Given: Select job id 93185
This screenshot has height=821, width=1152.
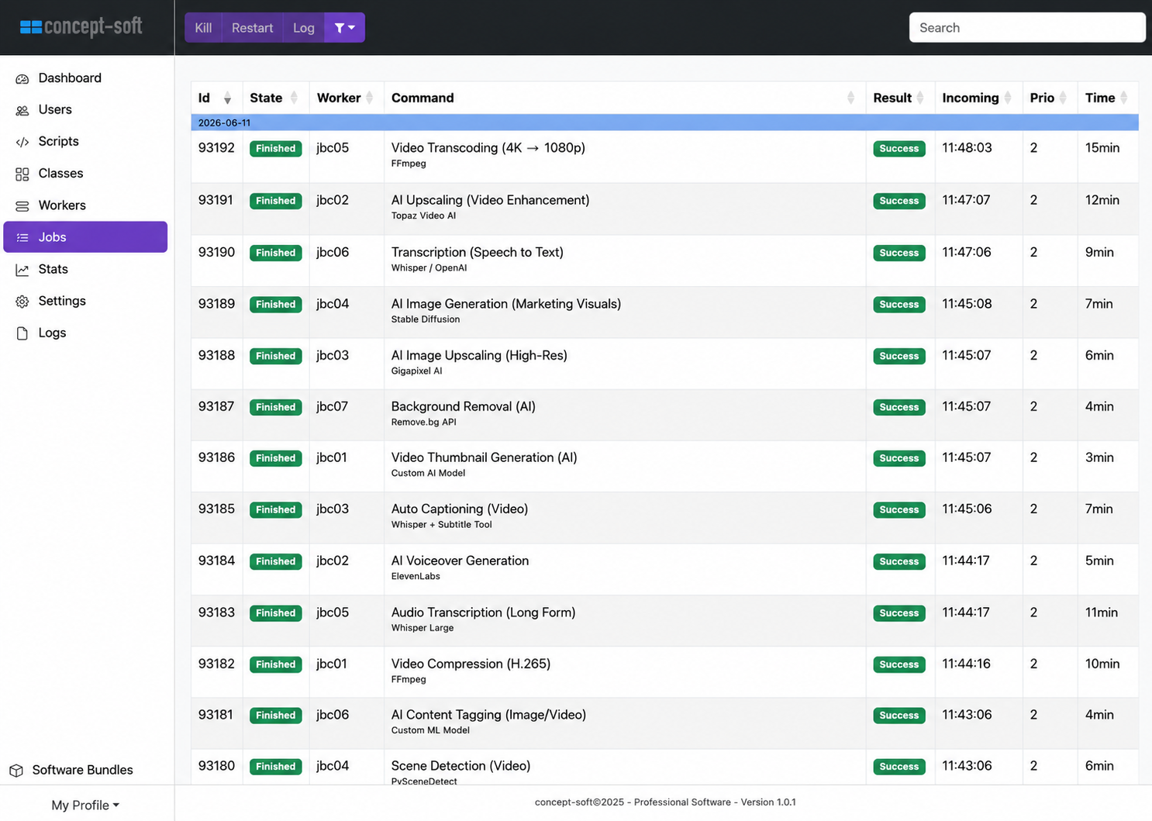Looking at the screenshot, I should pyautogui.click(x=216, y=509).
